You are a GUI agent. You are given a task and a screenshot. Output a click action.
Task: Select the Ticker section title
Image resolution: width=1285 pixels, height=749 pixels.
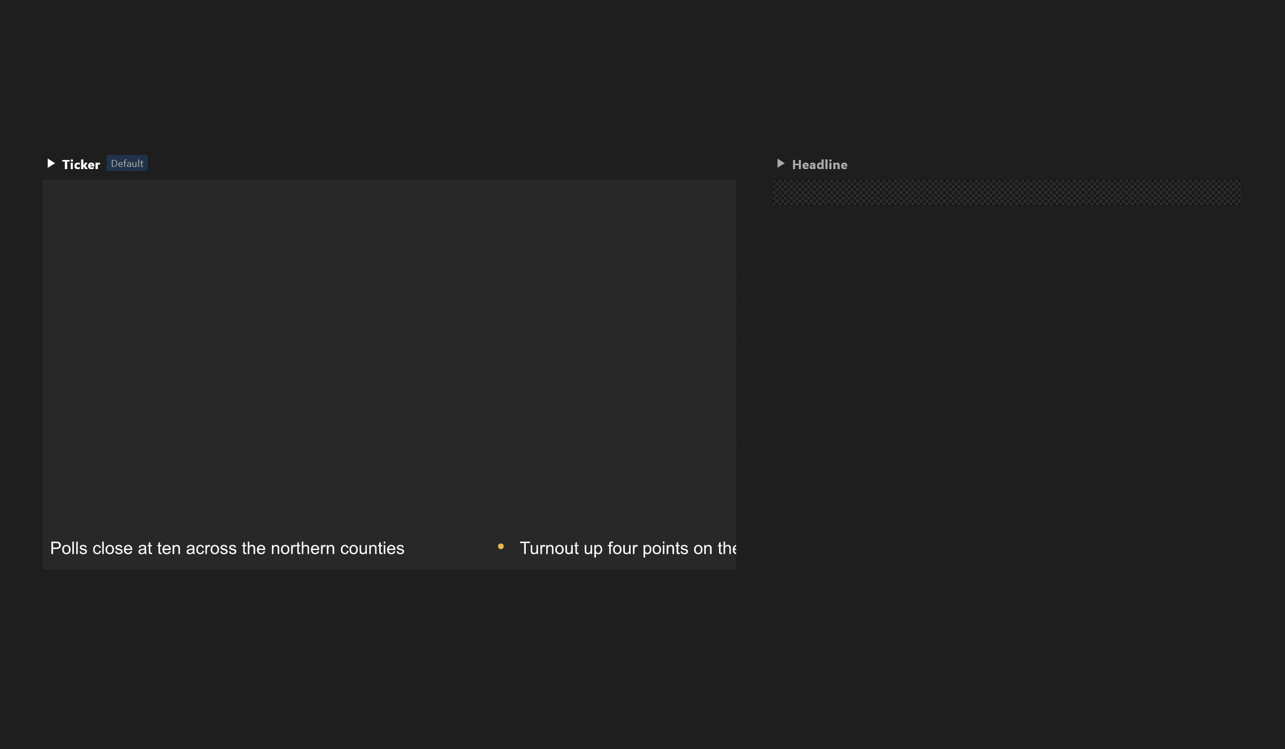click(x=81, y=165)
